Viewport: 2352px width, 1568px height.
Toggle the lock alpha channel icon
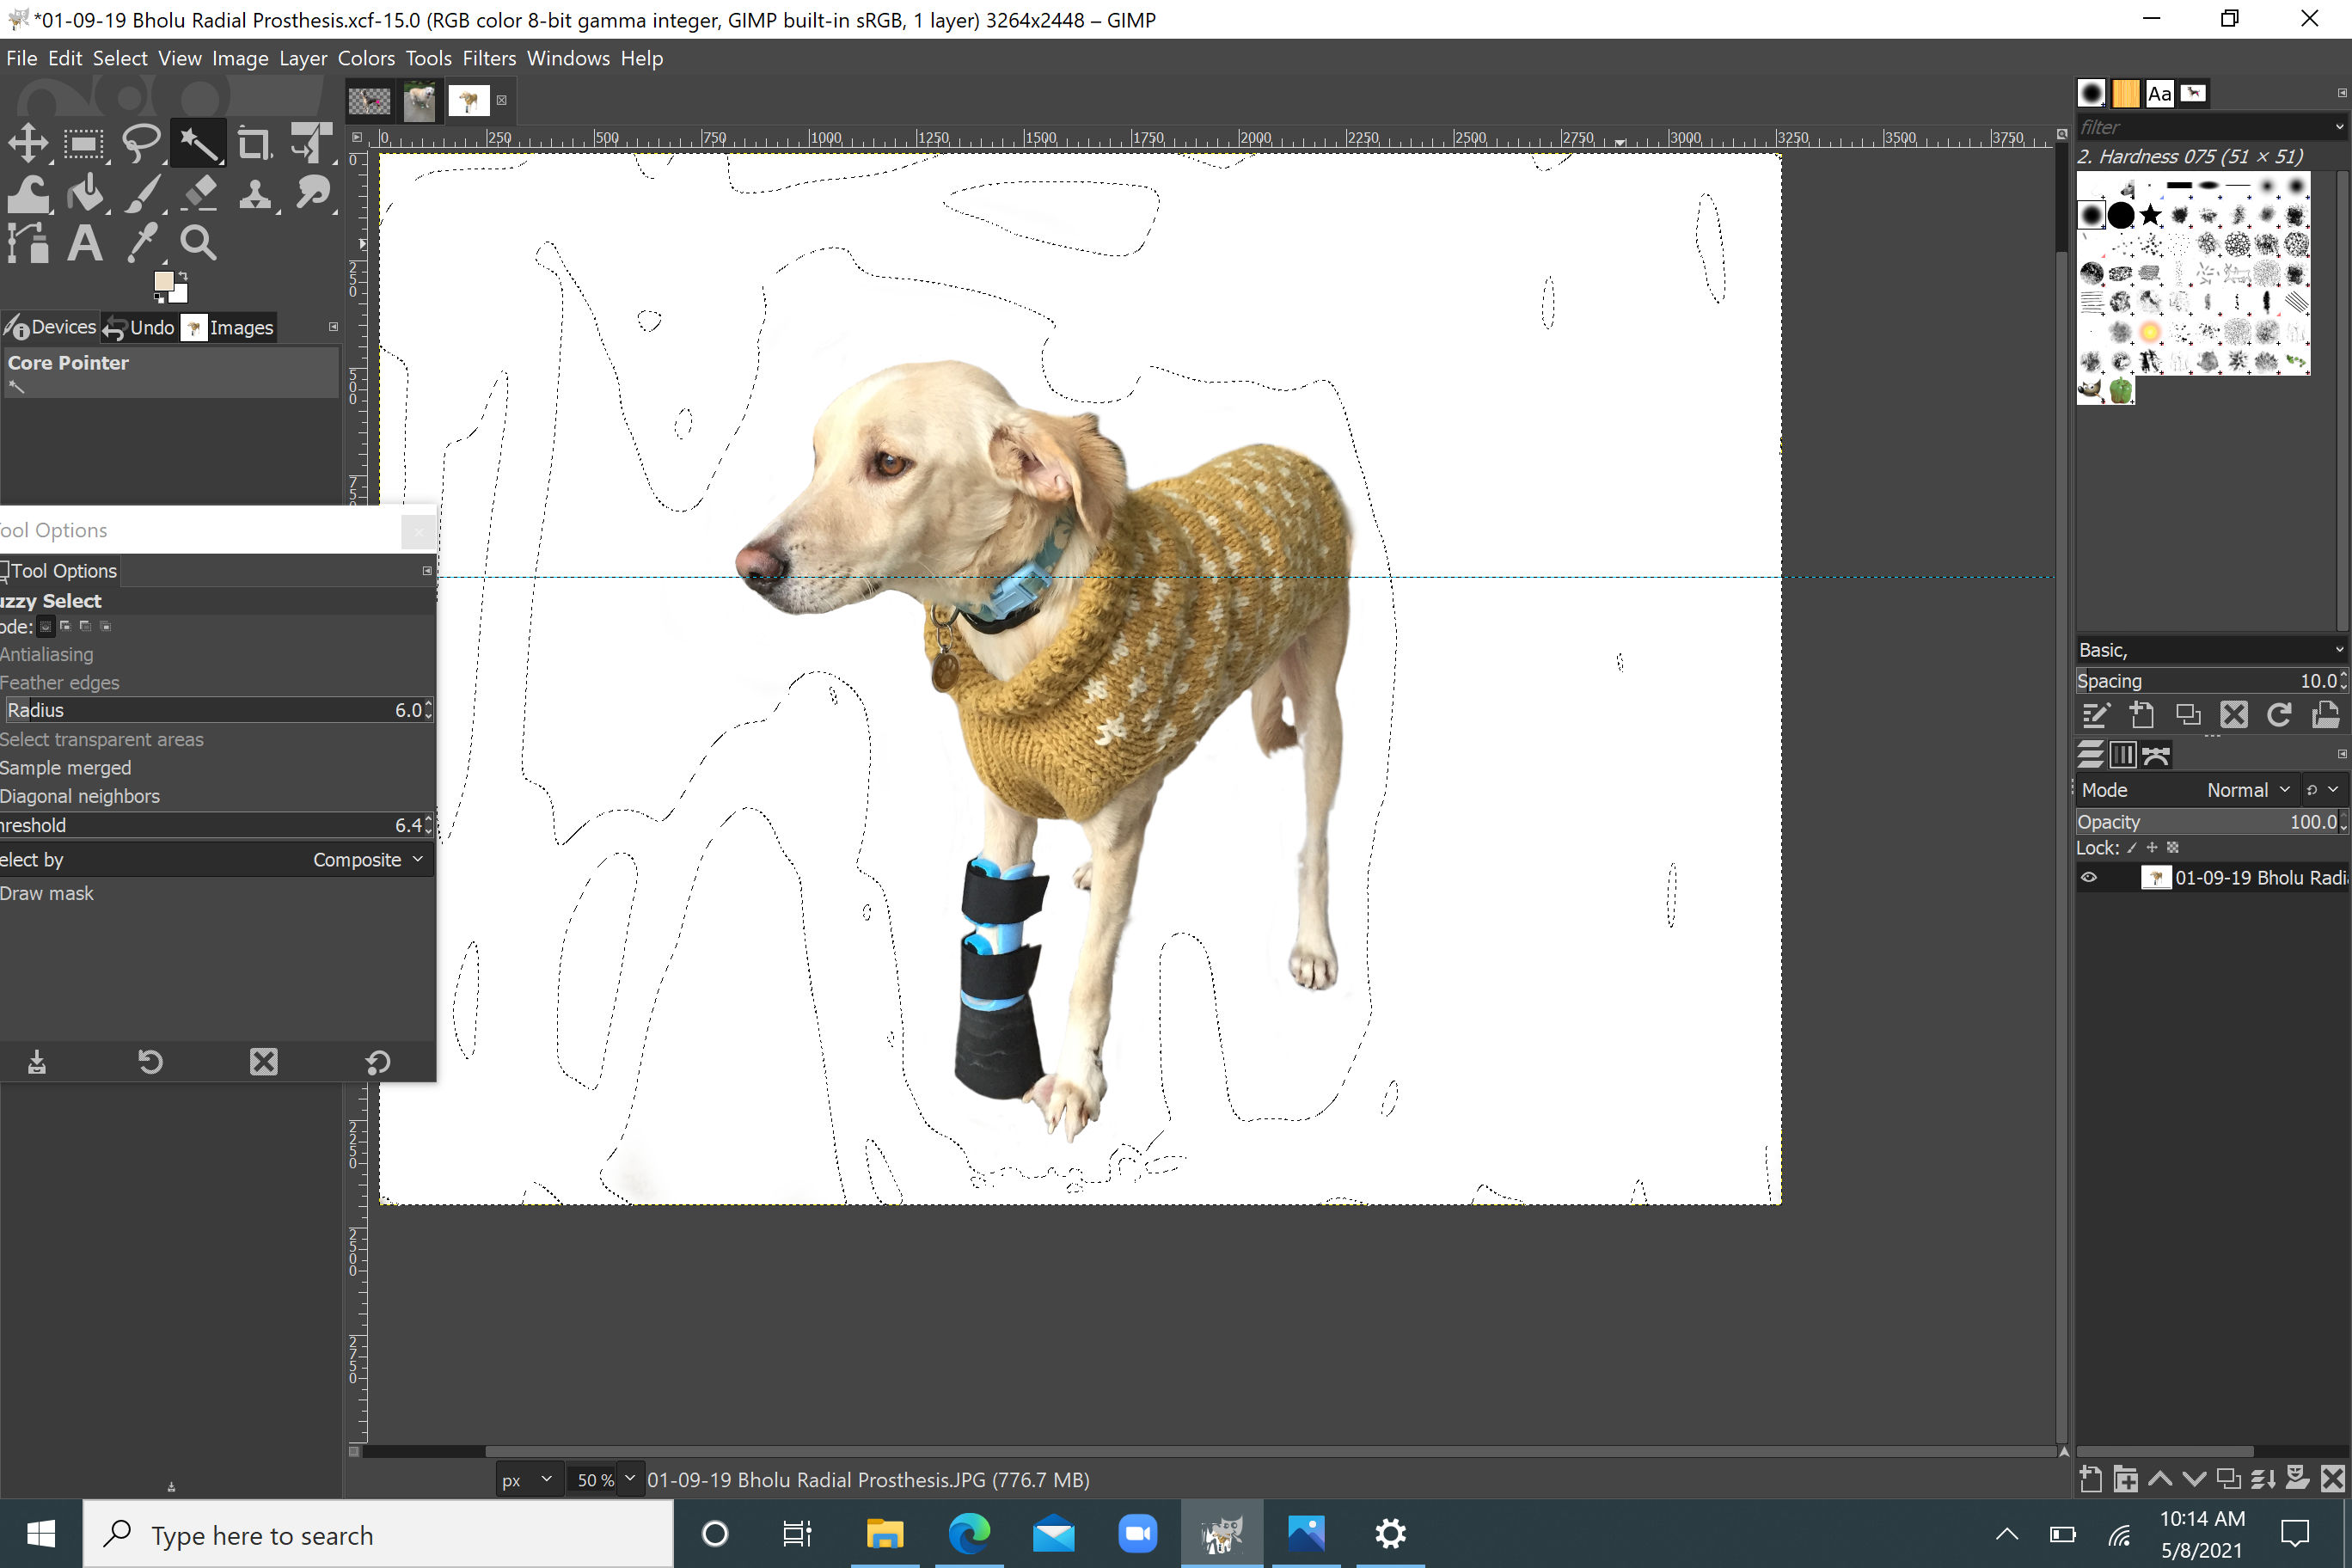coord(2172,847)
